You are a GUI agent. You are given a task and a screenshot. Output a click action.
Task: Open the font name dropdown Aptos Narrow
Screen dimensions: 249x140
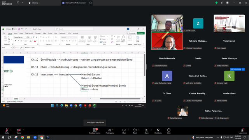[21, 37]
